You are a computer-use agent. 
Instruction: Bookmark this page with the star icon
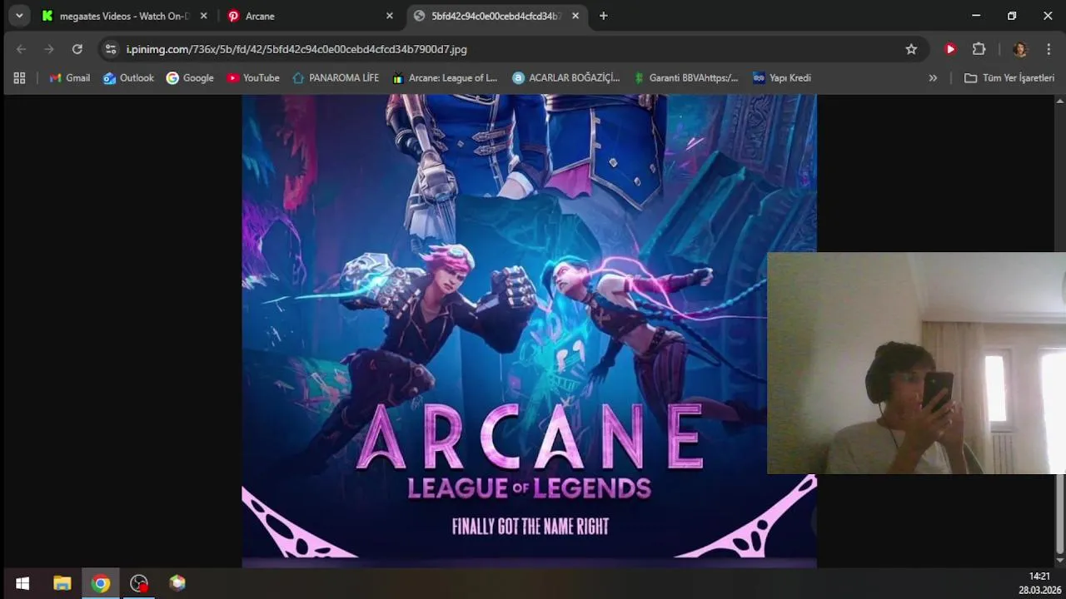click(911, 49)
